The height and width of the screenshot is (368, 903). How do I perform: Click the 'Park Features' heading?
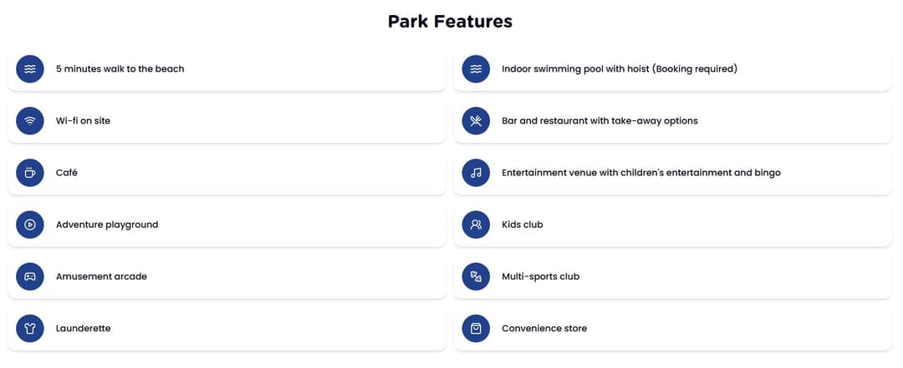click(450, 21)
